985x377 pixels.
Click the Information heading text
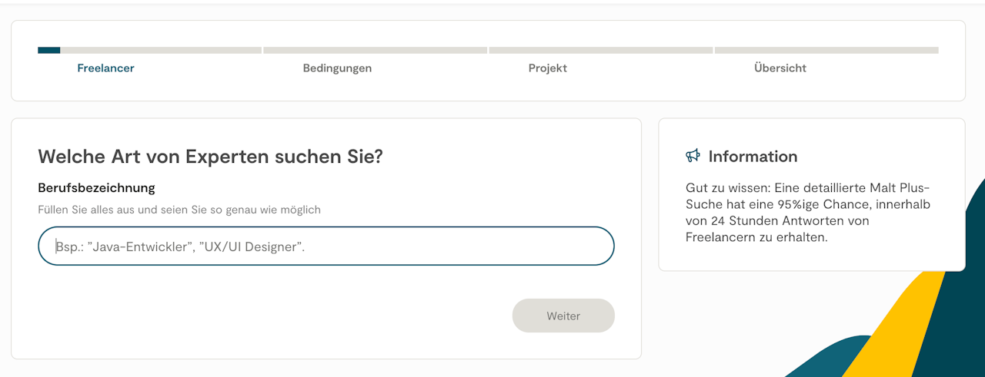click(x=753, y=157)
